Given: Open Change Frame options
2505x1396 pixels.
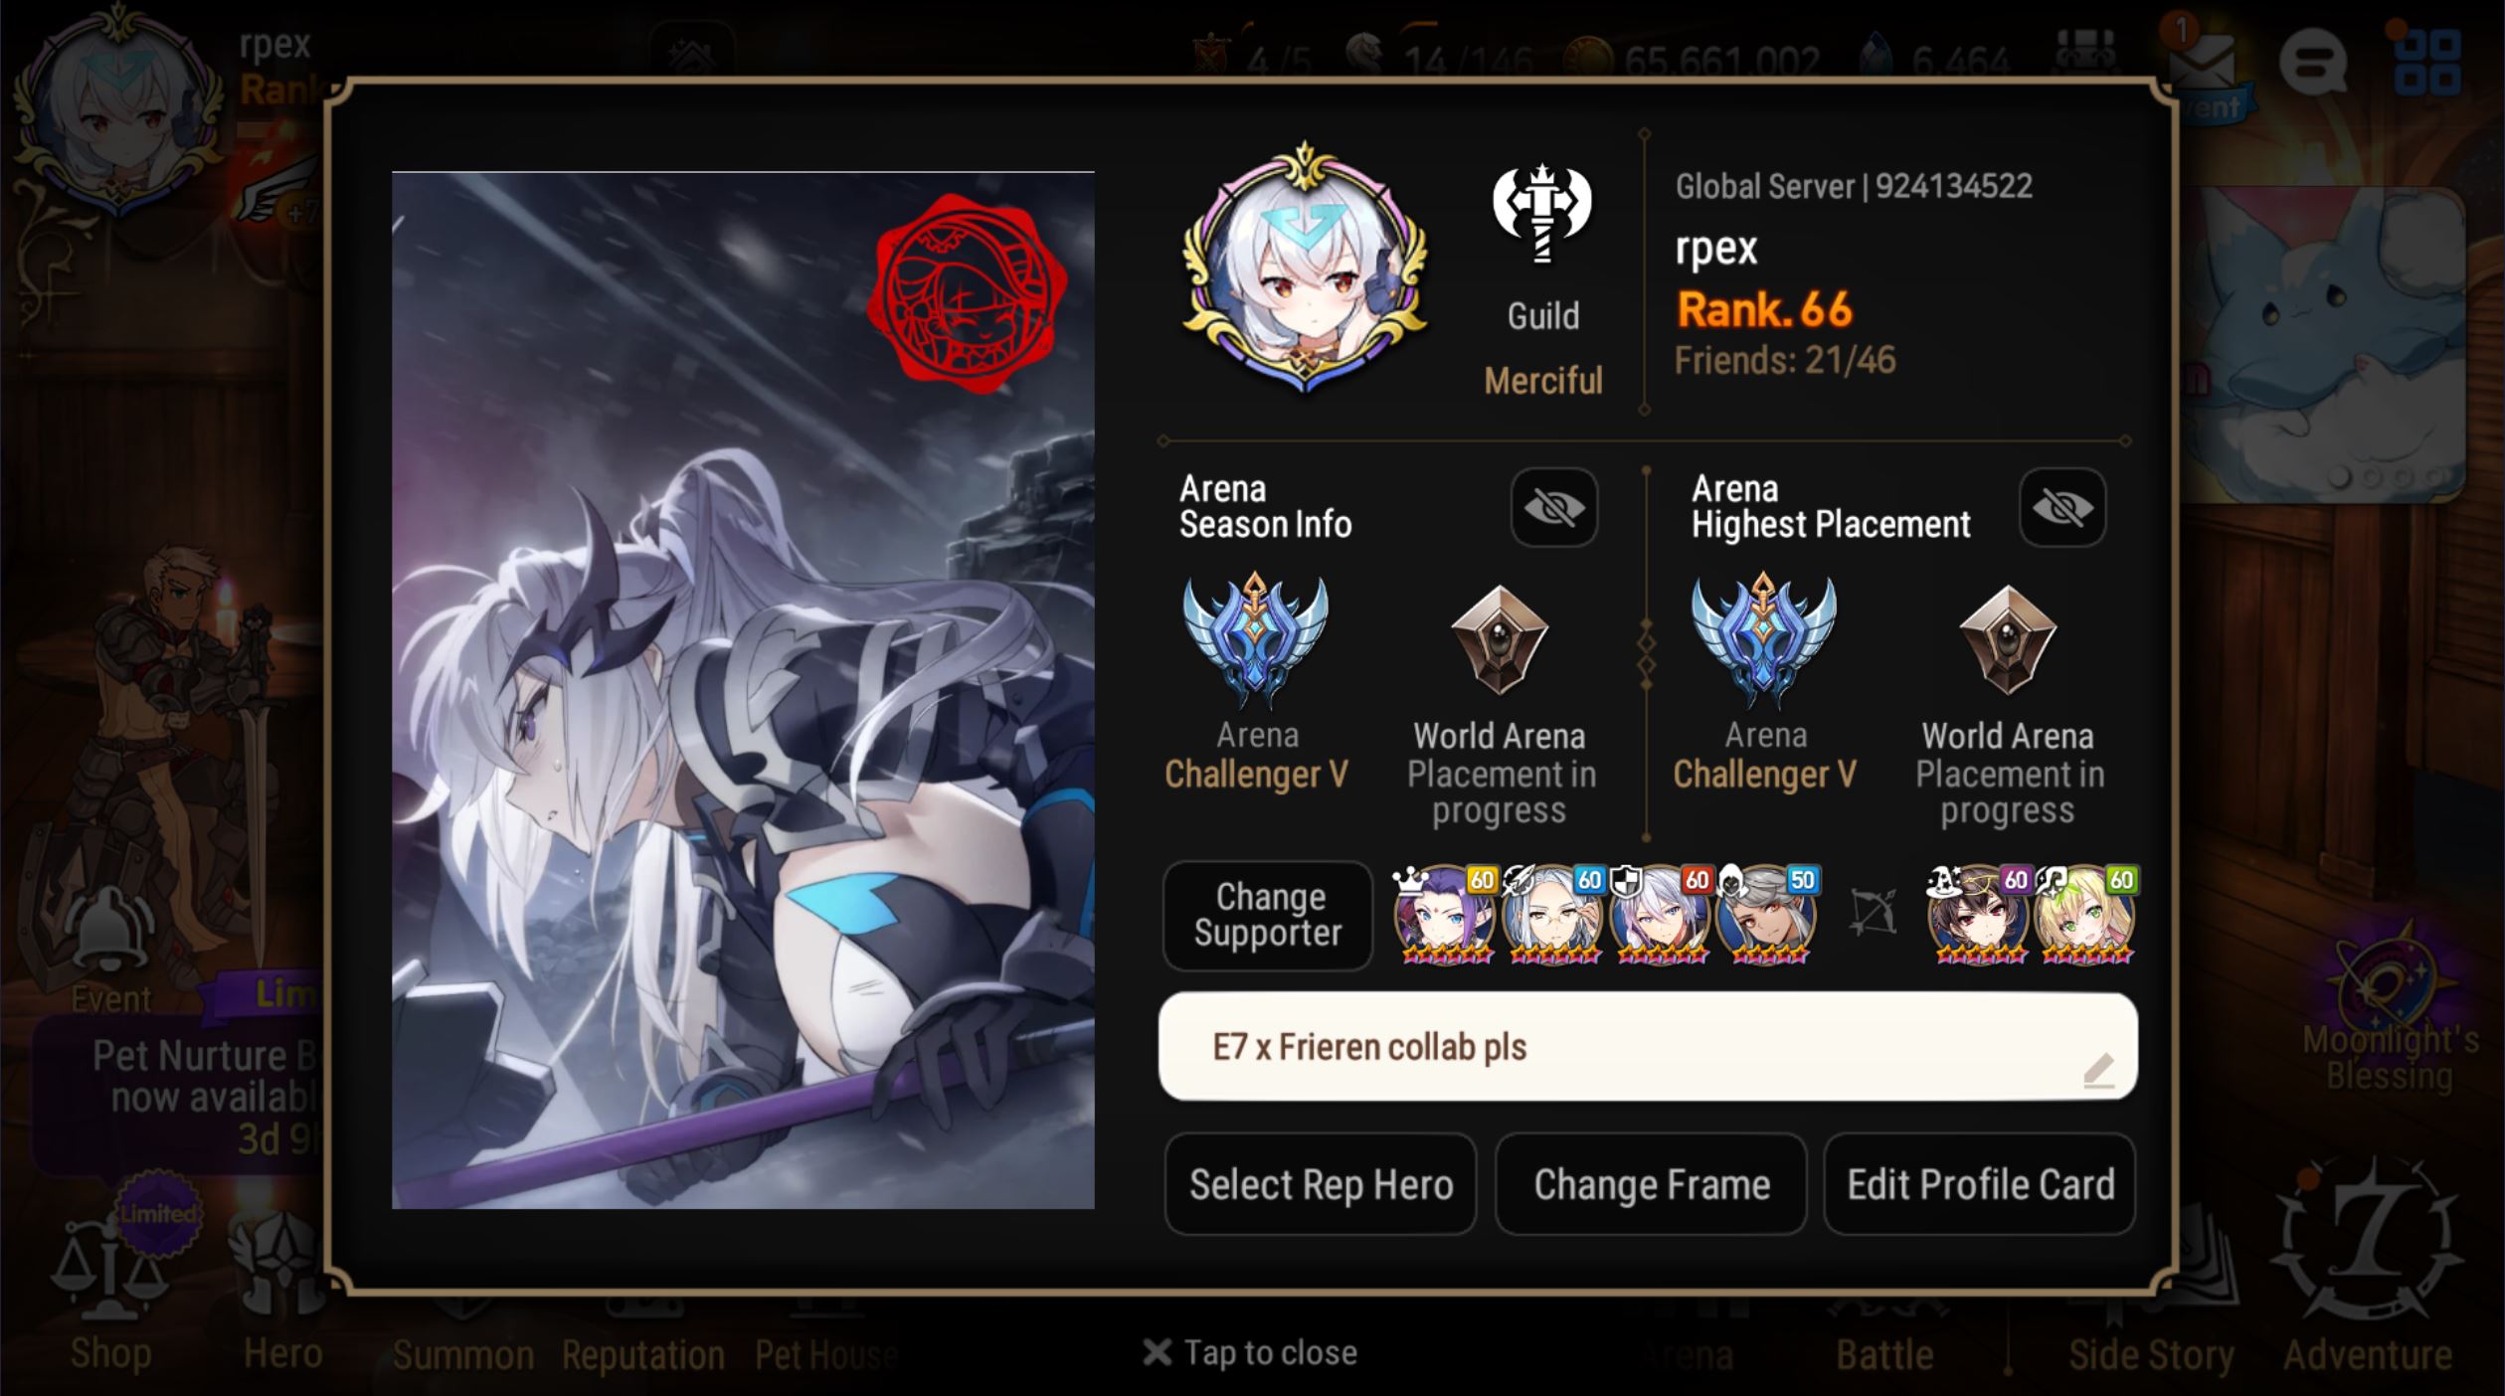Looking at the screenshot, I should point(1651,1184).
